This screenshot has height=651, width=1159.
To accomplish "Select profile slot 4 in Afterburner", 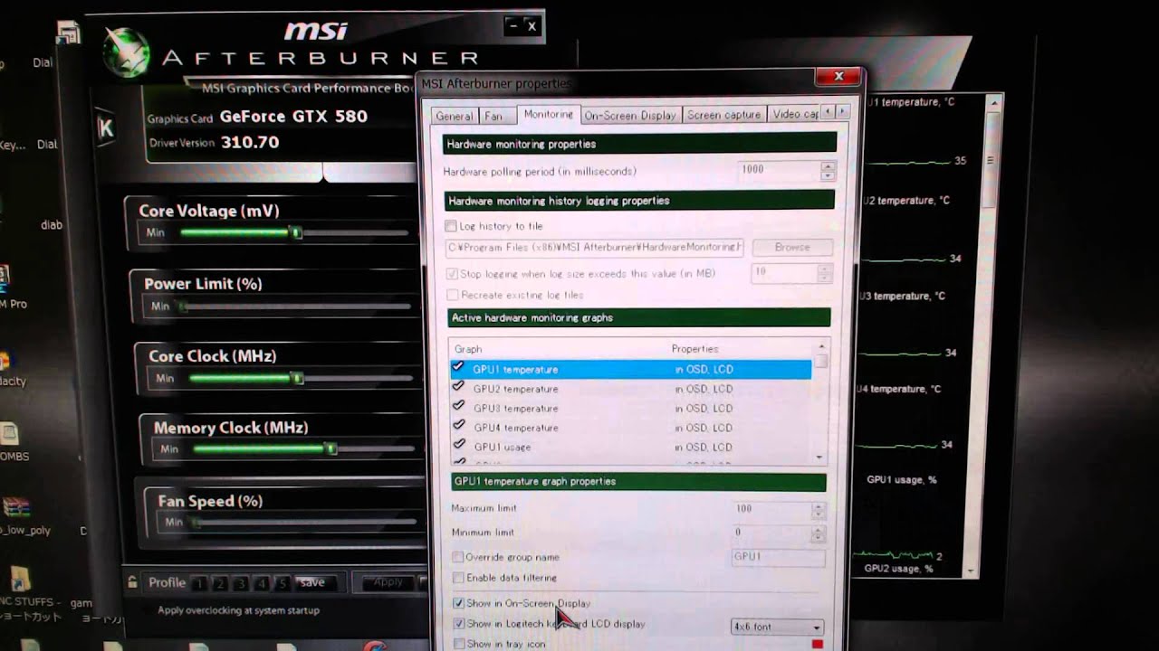I will click(x=262, y=583).
